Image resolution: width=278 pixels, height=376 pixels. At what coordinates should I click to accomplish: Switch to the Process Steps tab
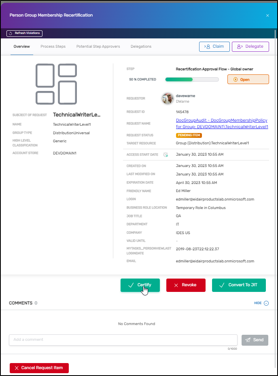(x=53, y=46)
